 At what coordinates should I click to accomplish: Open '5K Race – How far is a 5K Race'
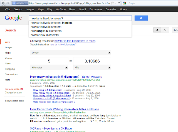pyautogui.click(x=51, y=128)
